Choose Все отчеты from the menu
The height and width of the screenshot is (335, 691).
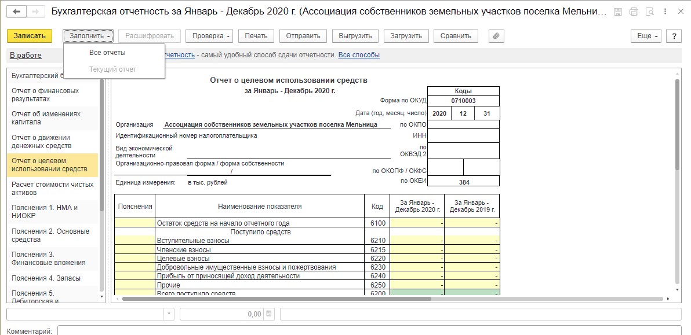tap(107, 52)
